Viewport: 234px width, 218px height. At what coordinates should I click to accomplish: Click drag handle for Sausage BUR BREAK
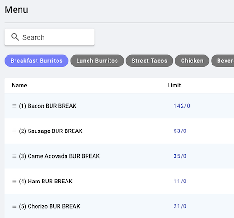(x=15, y=131)
